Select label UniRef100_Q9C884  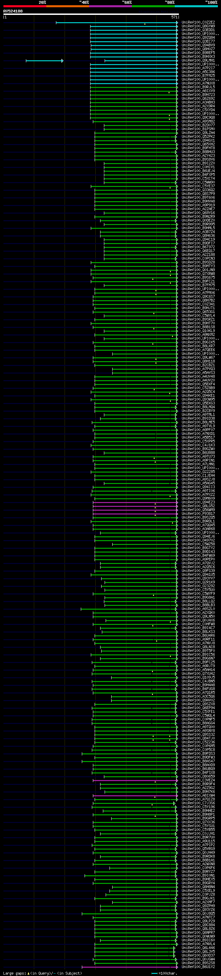198,925
